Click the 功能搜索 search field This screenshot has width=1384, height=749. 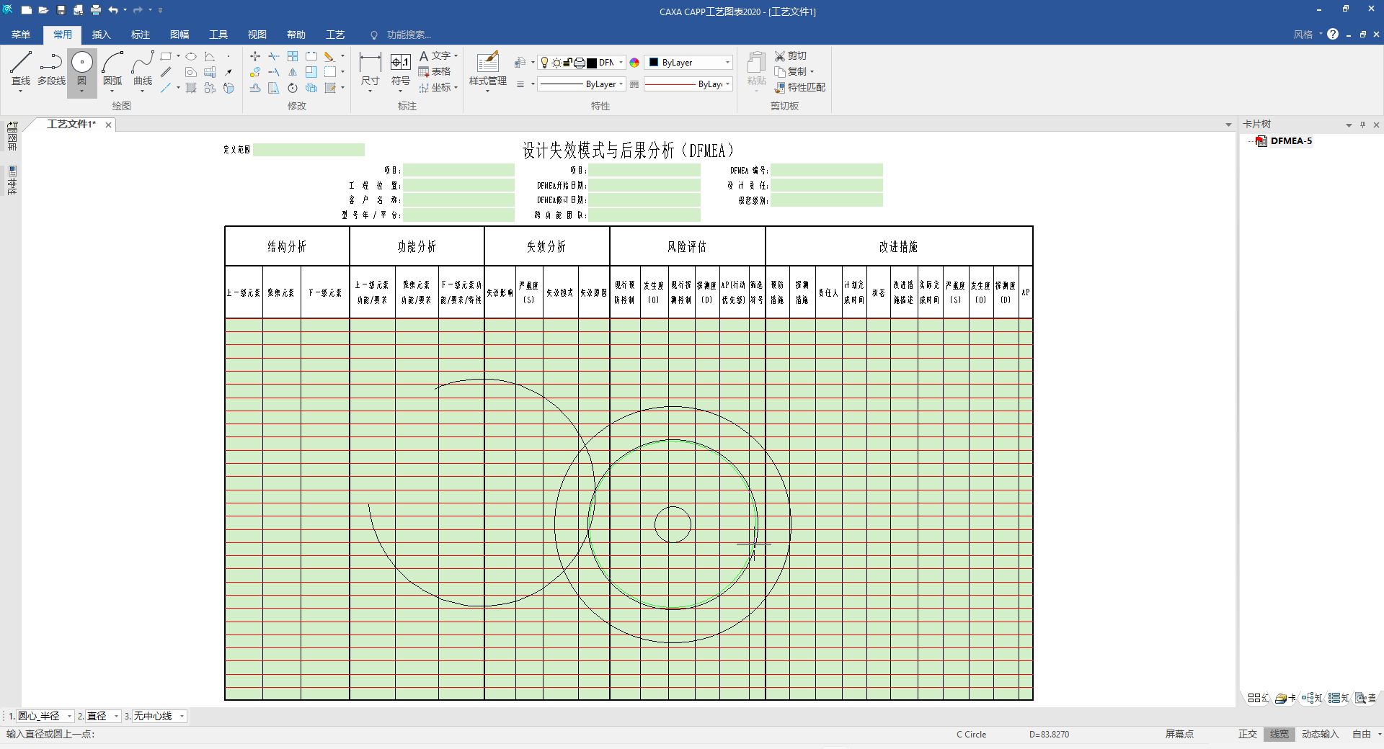[x=409, y=35]
